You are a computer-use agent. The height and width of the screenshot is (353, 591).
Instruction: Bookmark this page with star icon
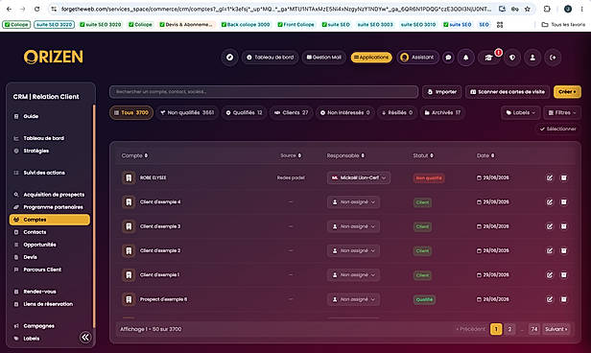point(528,9)
